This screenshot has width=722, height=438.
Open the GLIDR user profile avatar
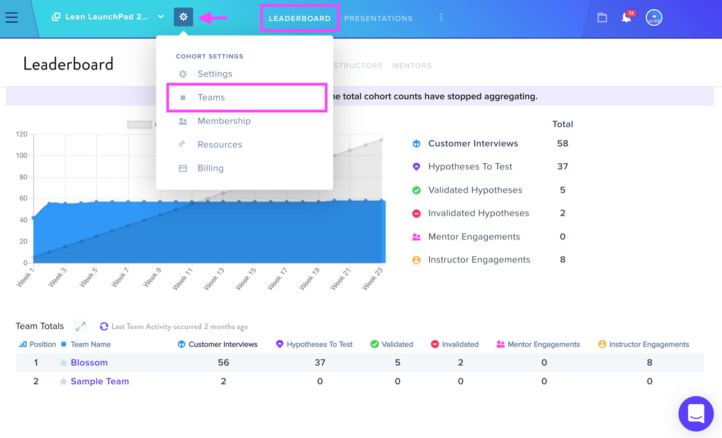click(654, 18)
